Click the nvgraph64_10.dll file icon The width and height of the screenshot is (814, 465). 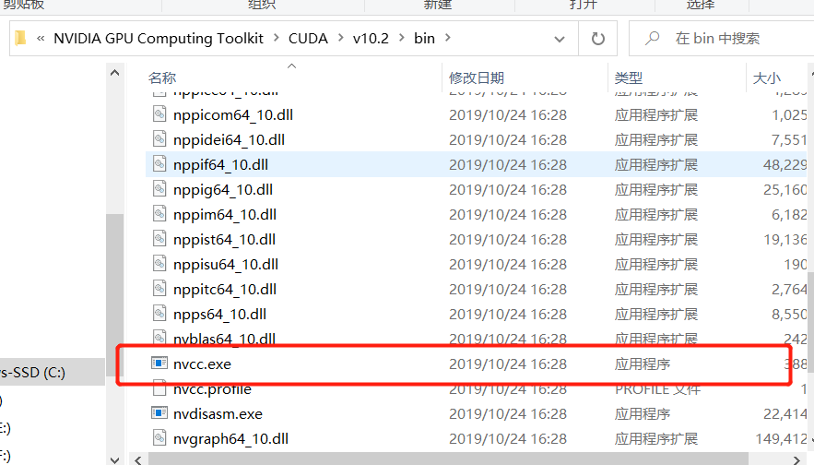click(159, 438)
